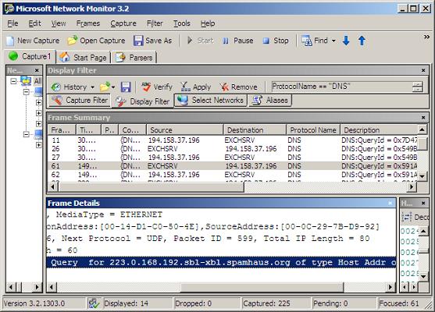
Task: Switch to the Display Filter tab
Action: (142, 101)
